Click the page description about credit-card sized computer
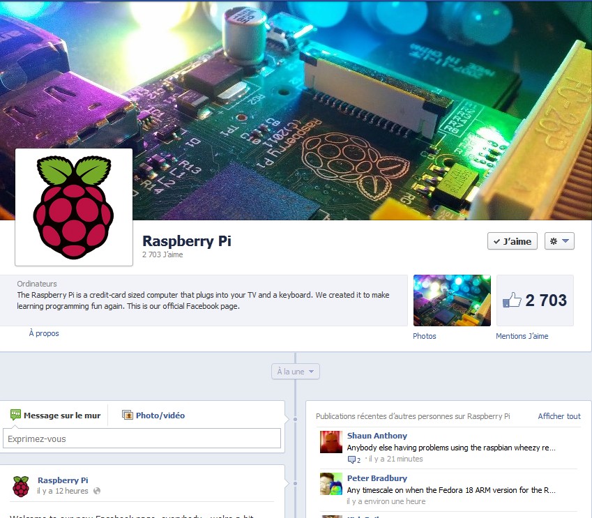This screenshot has height=518, width=592. (x=203, y=300)
